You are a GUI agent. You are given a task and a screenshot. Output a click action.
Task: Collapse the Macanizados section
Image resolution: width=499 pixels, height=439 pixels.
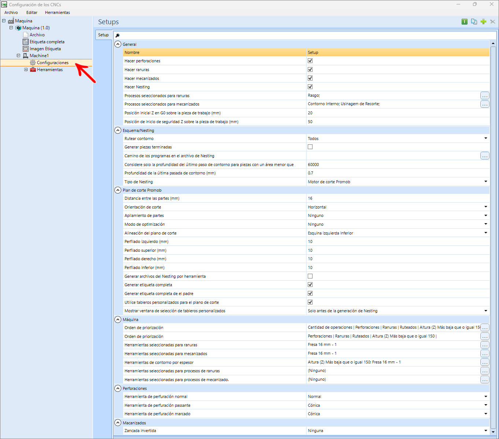coord(118,423)
